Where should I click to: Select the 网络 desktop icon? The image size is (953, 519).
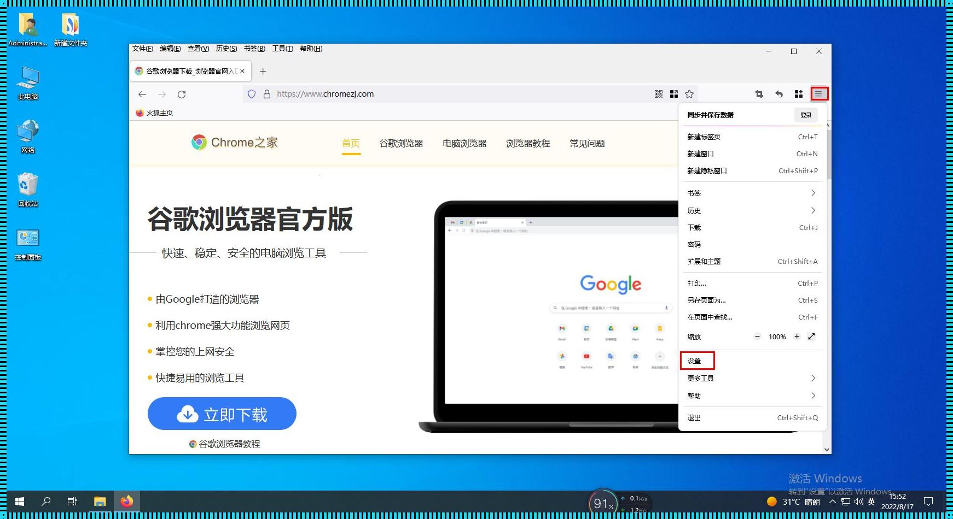tap(28, 136)
